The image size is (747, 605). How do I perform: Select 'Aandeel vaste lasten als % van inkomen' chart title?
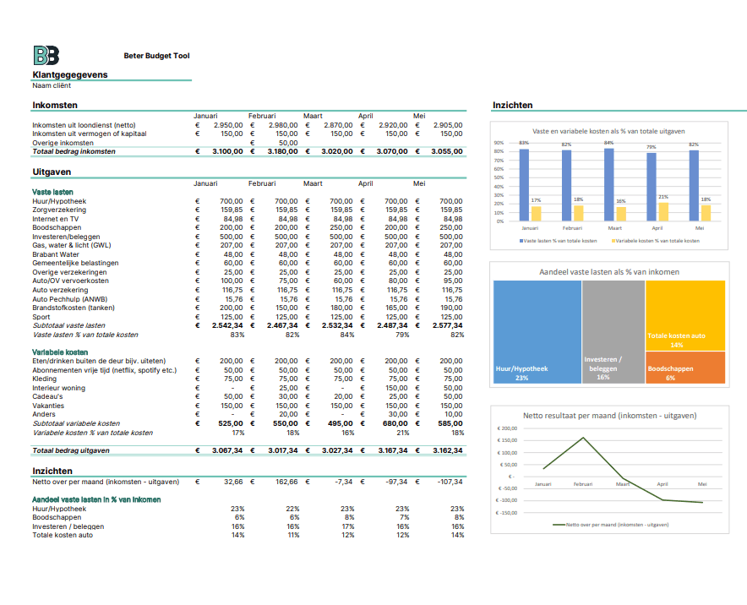609,272
